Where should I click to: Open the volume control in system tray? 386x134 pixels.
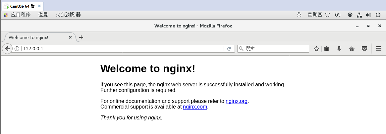(x=368, y=15)
